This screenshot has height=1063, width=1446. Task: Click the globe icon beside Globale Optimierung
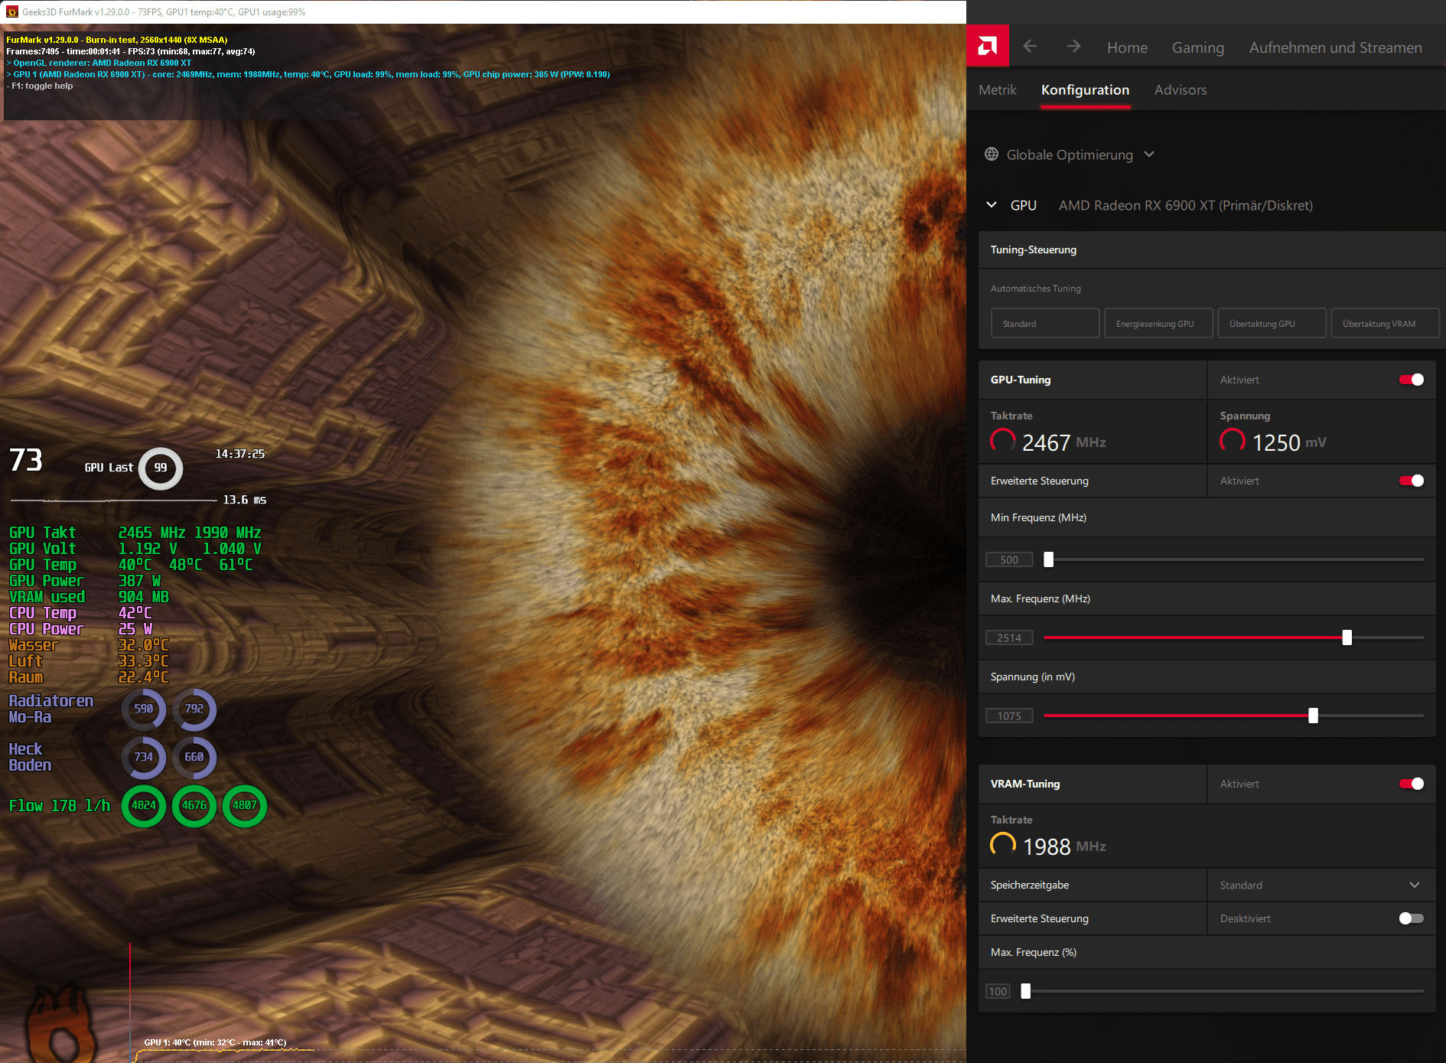click(992, 155)
